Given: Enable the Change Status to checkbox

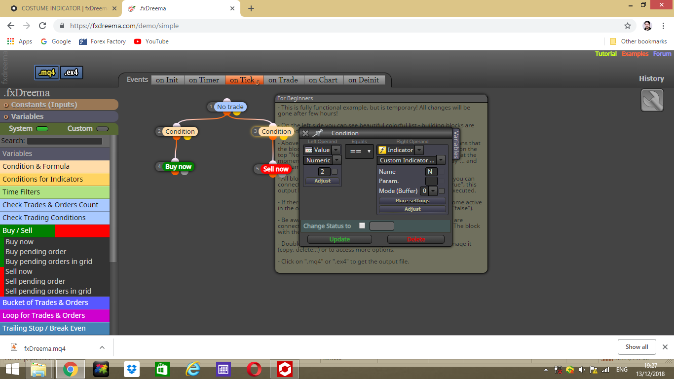Looking at the screenshot, I should [x=362, y=226].
